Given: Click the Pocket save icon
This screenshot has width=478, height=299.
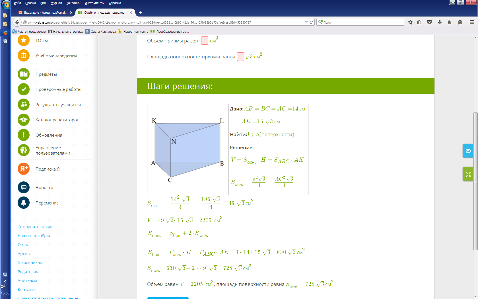Looking at the screenshot, I should pyautogui.click(x=429, y=22).
